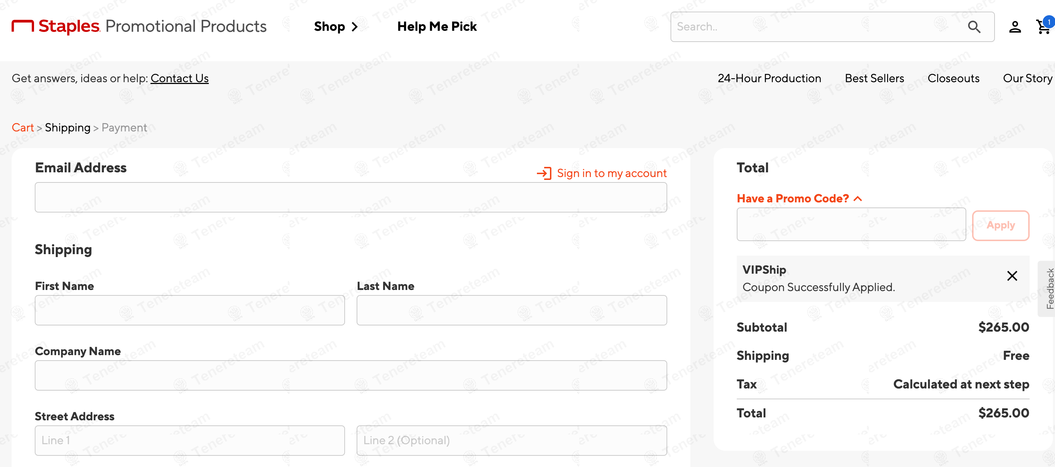Screen dimensions: 1055x467
Task: Click the search magnifier icon
Action: 974,27
